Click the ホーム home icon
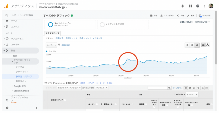This screenshot has width=219, height=113. tap(7, 21)
